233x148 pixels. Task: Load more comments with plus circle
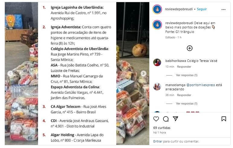point(189,48)
